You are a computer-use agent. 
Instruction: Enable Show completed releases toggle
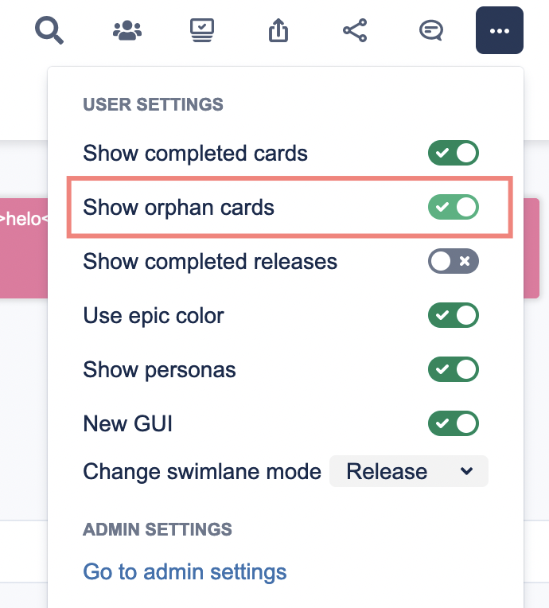[454, 261]
